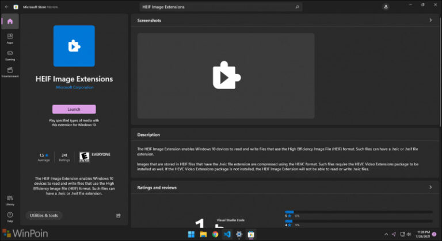Expand the Screenshots section chevron
Screen dimensions: 442x241
[430, 20]
